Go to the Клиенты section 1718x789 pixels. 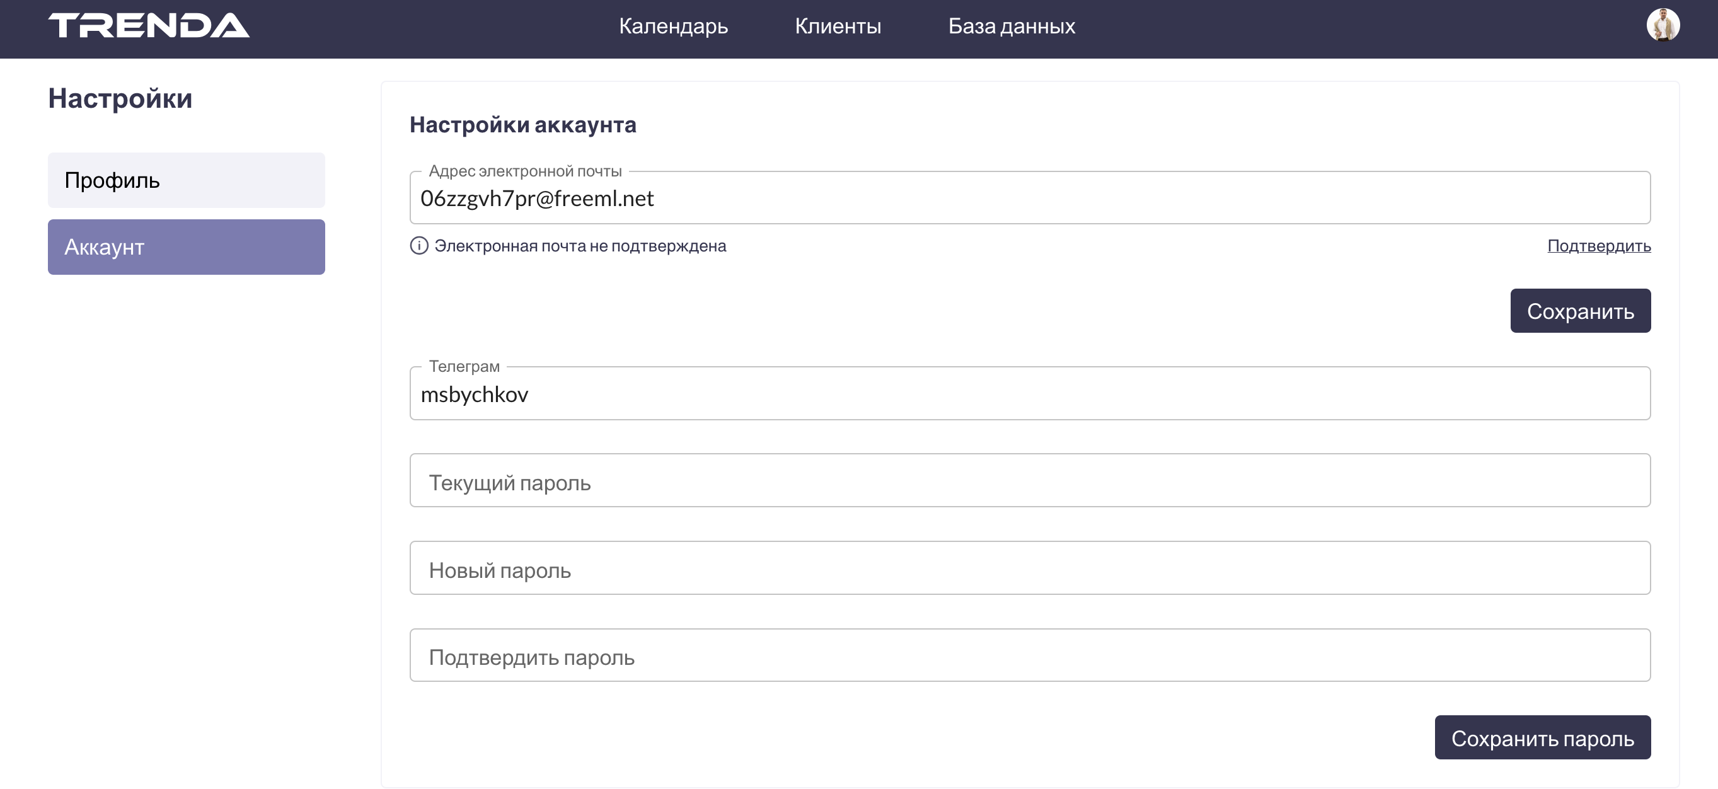point(838,26)
